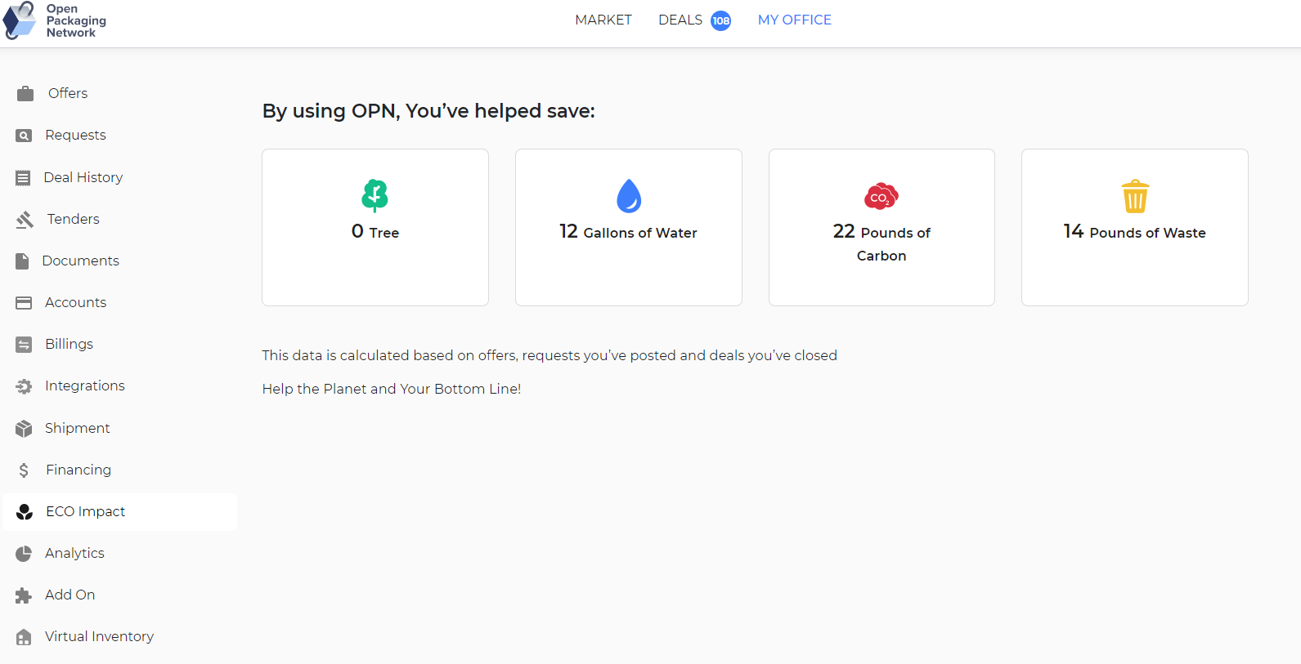The height and width of the screenshot is (664, 1301).
Task: Click the red CO2 cloud icon
Action: pos(881,196)
